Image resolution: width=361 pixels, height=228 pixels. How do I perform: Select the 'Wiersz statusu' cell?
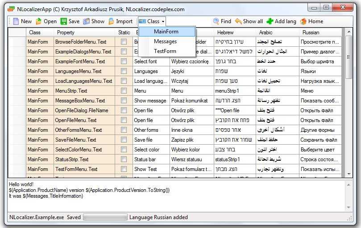click(192, 159)
